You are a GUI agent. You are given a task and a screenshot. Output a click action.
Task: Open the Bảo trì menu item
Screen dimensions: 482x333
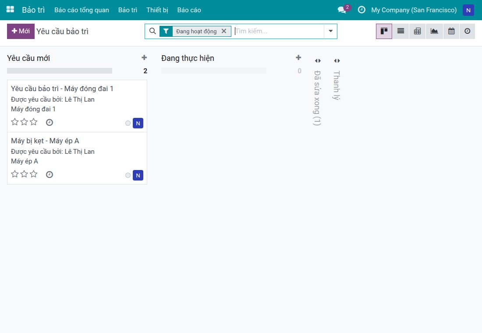(x=128, y=10)
